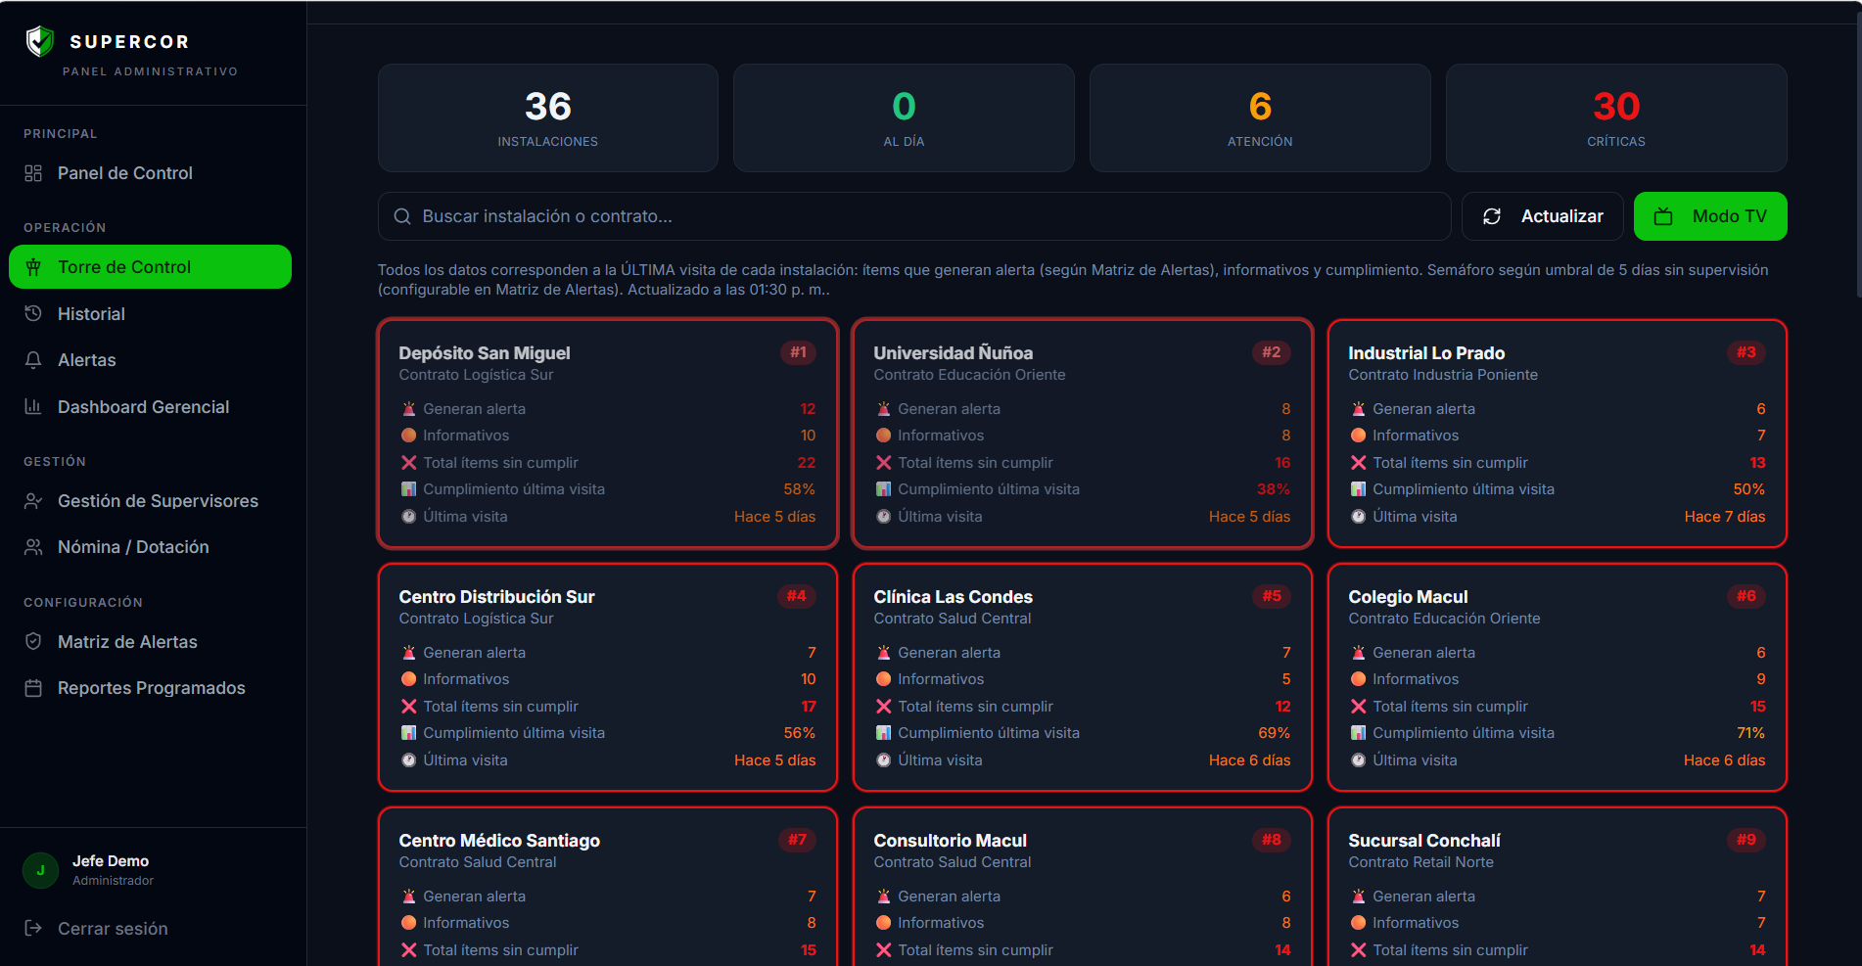
Task: Click the Actualizar button
Action: (1543, 216)
